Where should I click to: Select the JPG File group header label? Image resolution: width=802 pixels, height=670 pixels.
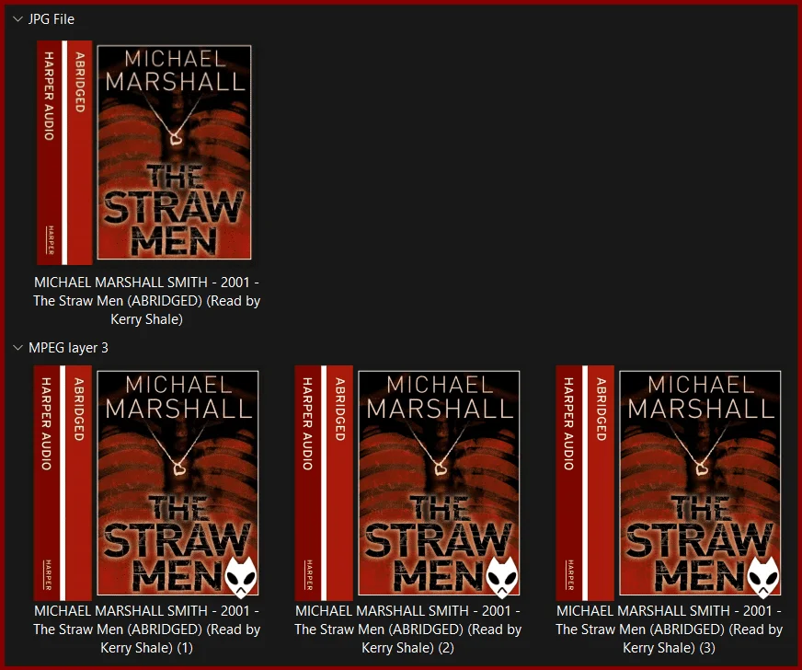coord(52,19)
